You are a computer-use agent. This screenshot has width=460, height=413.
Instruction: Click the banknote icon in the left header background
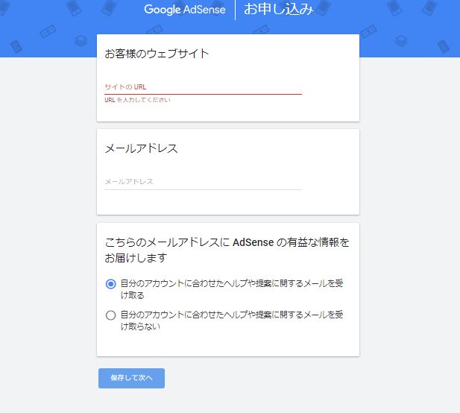pos(48,31)
